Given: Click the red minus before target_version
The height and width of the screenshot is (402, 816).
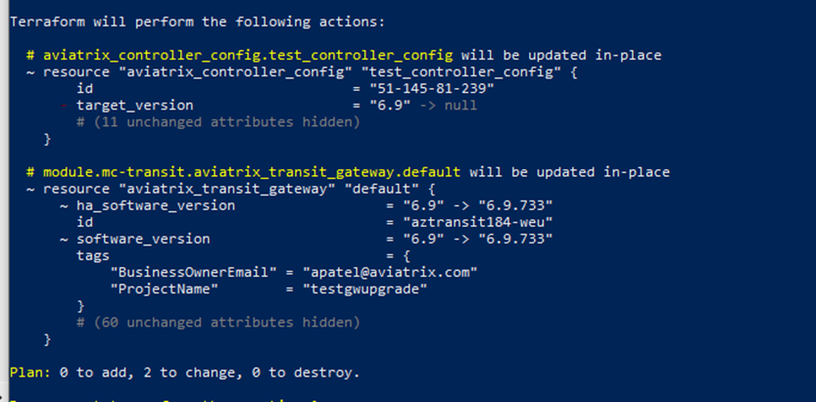Looking at the screenshot, I should click(64, 106).
